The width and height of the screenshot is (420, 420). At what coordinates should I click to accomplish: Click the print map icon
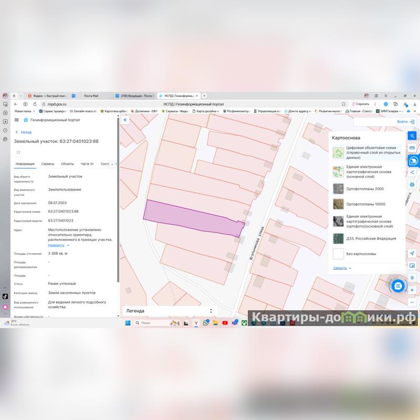412,185
